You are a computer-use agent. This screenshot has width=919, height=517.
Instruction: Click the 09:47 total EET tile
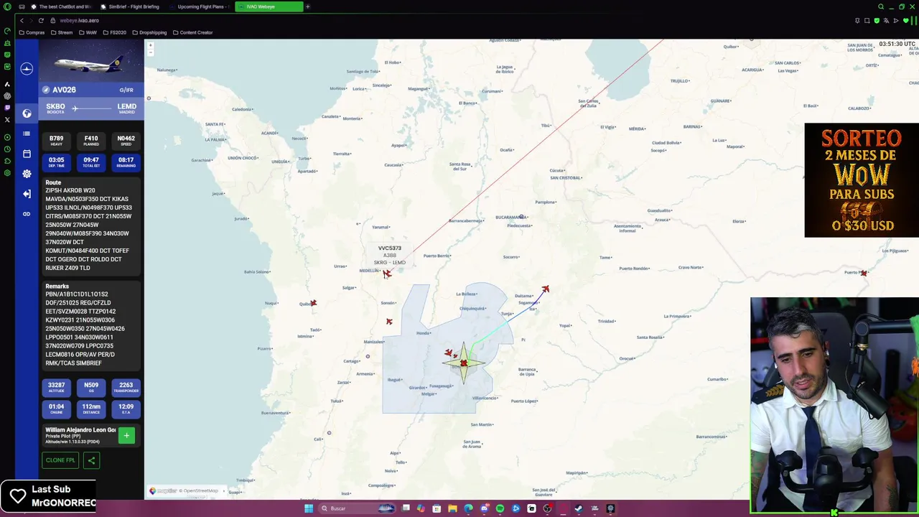point(91,162)
